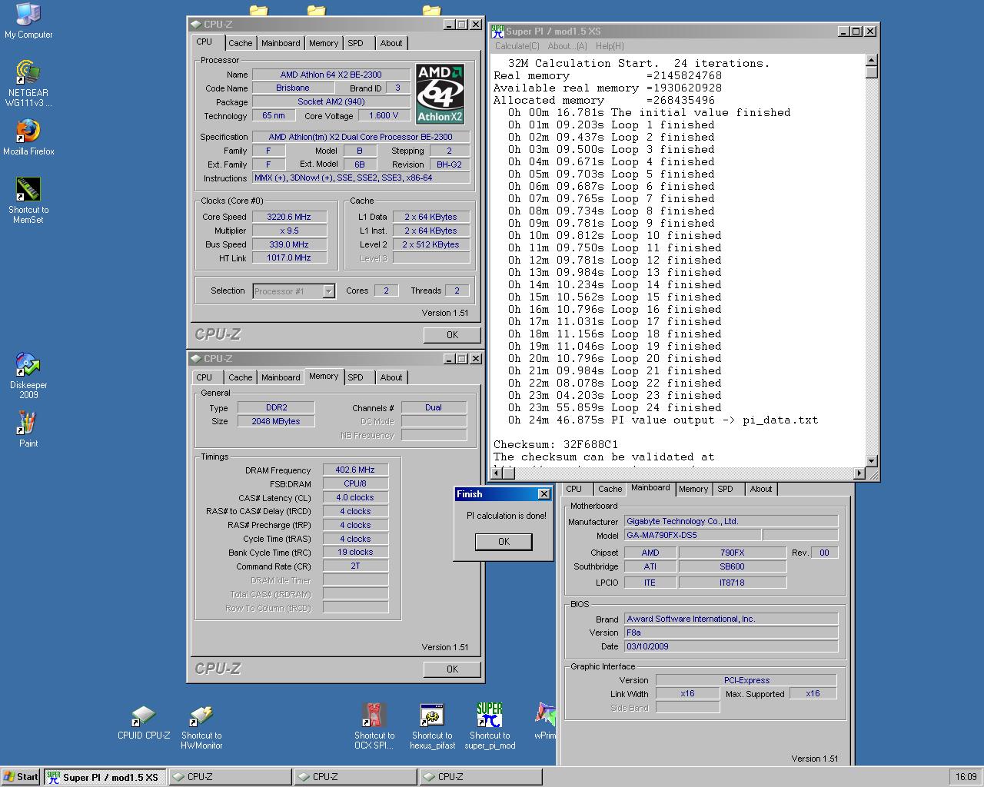The width and height of the screenshot is (984, 787).
Task: Open Mainboard tab in top CPU-Z window
Action: tap(281, 43)
